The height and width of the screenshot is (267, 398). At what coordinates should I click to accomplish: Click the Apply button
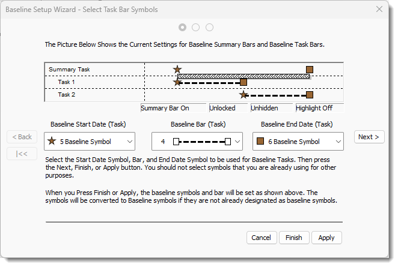pos(326,238)
